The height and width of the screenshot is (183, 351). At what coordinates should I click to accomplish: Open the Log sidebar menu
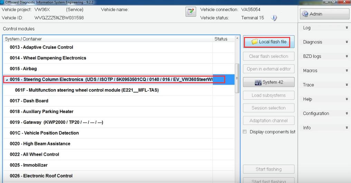pos(325,28)
